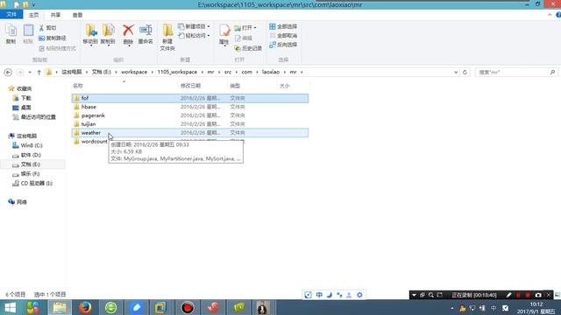Click Paste shortcut option
Image resolution: width=561 pixels, height=315 pixels.
[57, 48]
